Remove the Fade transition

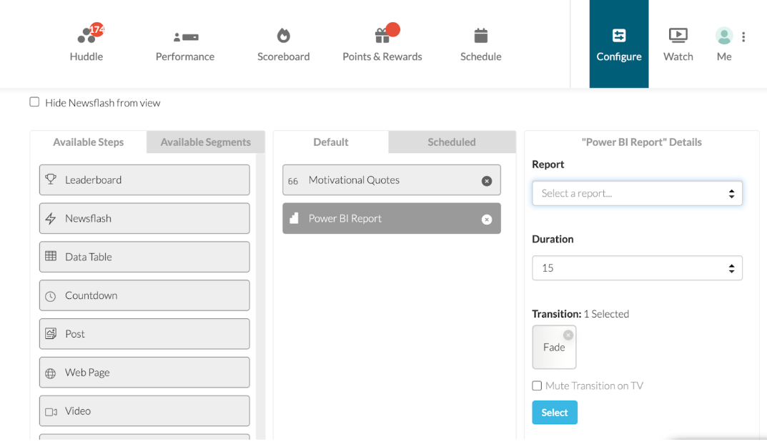click(x=568, y=335)
